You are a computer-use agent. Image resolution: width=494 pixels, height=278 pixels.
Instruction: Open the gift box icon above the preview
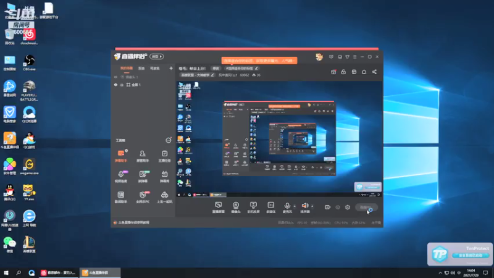point(333,72)
